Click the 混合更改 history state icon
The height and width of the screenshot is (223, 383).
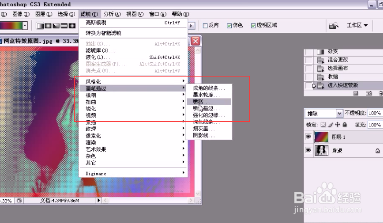[x=321, y=60]
